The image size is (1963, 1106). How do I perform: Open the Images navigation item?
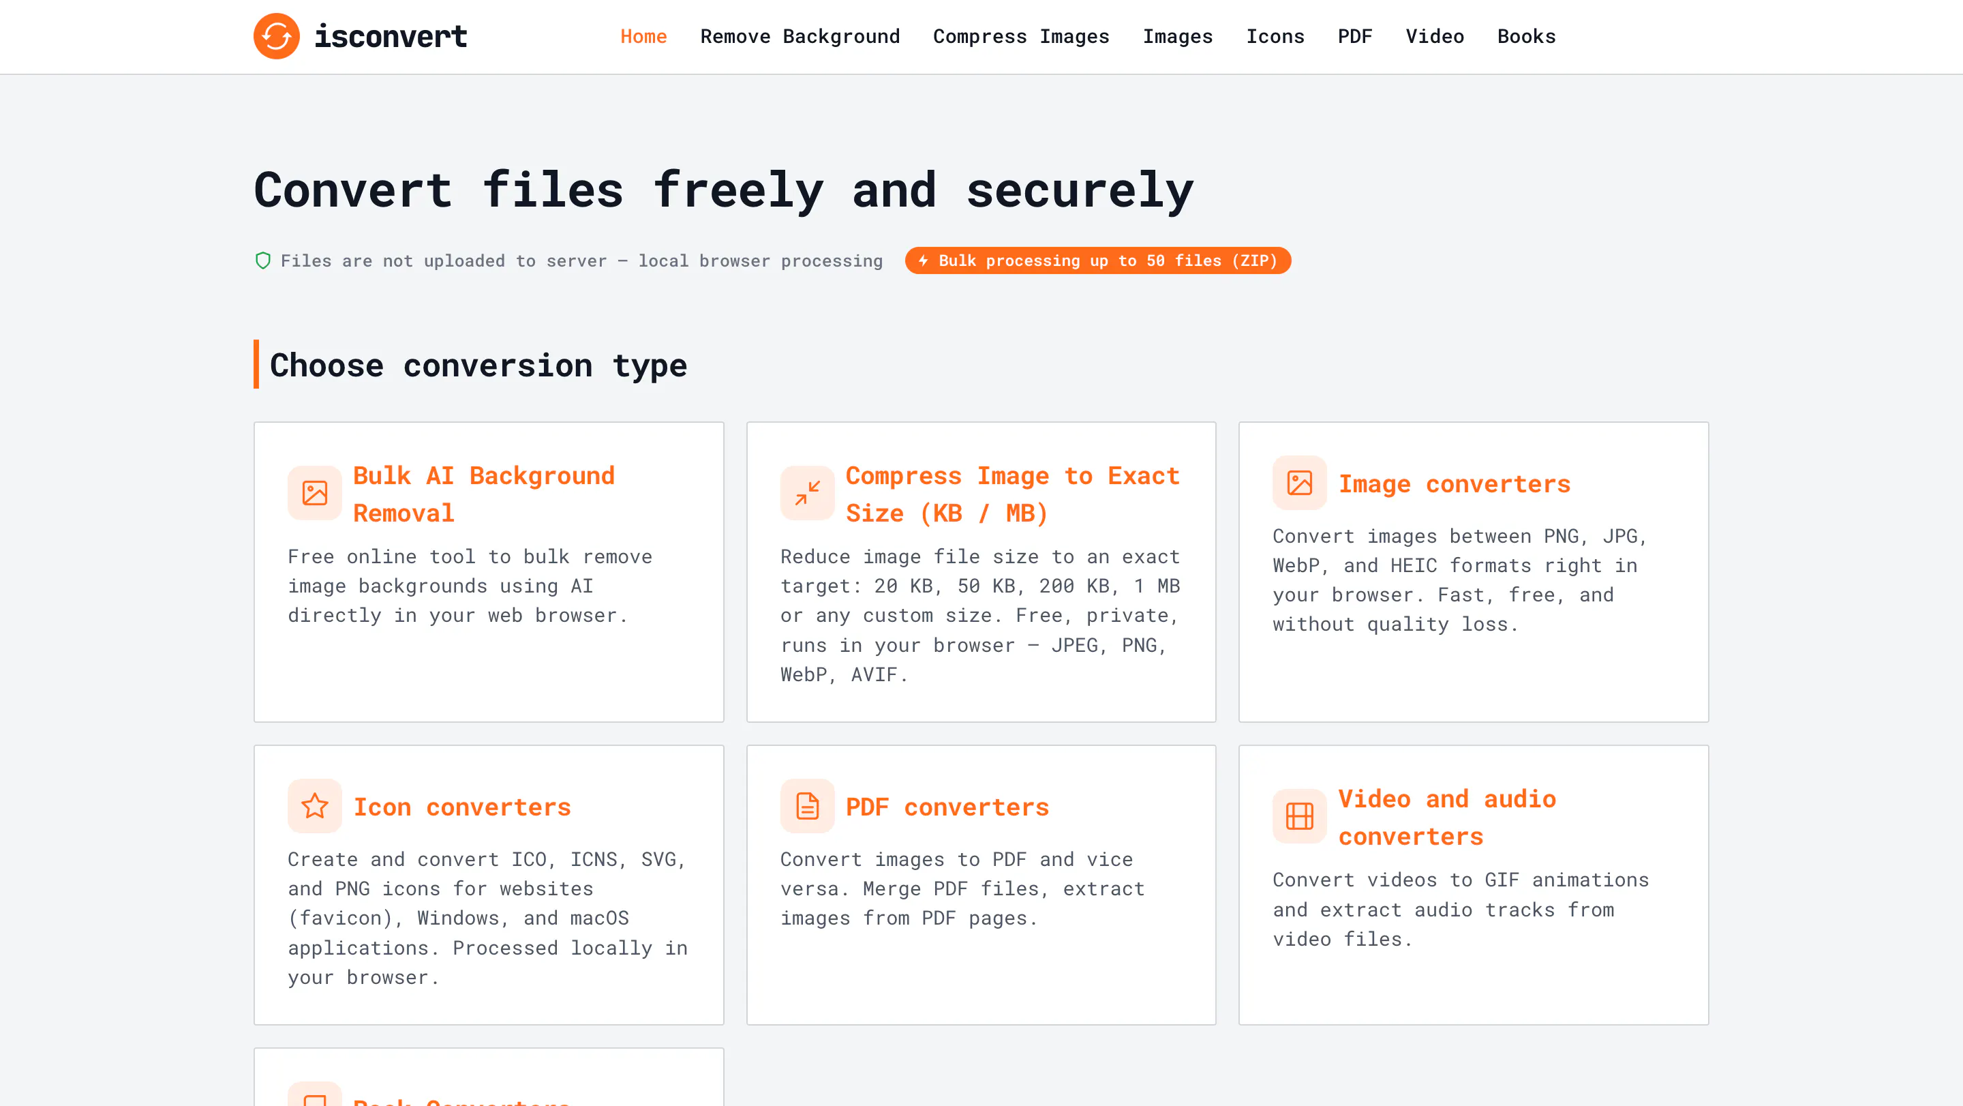[x=1177, y=37]
